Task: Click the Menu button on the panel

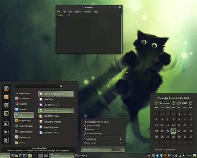Action: (x=5, y=155)
